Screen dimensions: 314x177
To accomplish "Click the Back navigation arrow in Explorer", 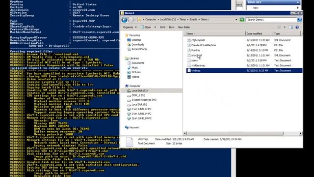I will (124, 20).
